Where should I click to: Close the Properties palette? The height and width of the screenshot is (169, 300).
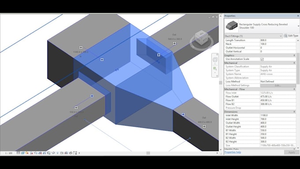[298, 16]
